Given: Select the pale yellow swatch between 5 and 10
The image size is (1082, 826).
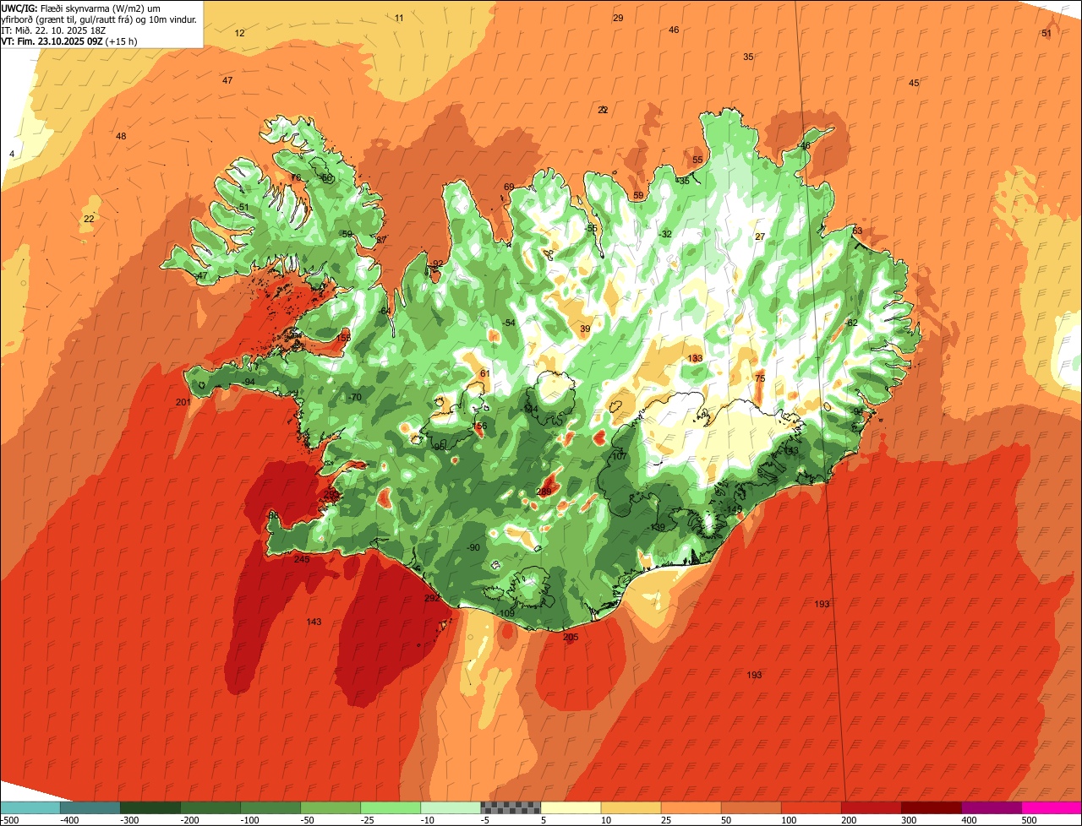Looking at the screenshot, I should point(571,807).
